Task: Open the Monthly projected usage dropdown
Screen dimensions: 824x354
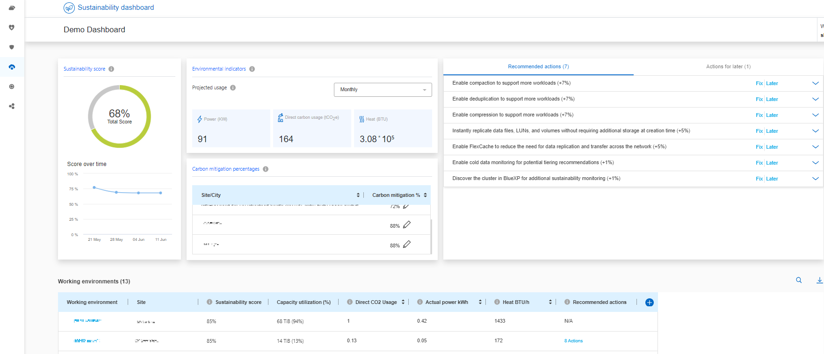Action: coord(383,90)
